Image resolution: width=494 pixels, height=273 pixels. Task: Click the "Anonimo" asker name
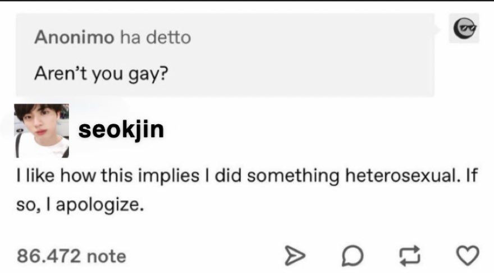(74, 37)
